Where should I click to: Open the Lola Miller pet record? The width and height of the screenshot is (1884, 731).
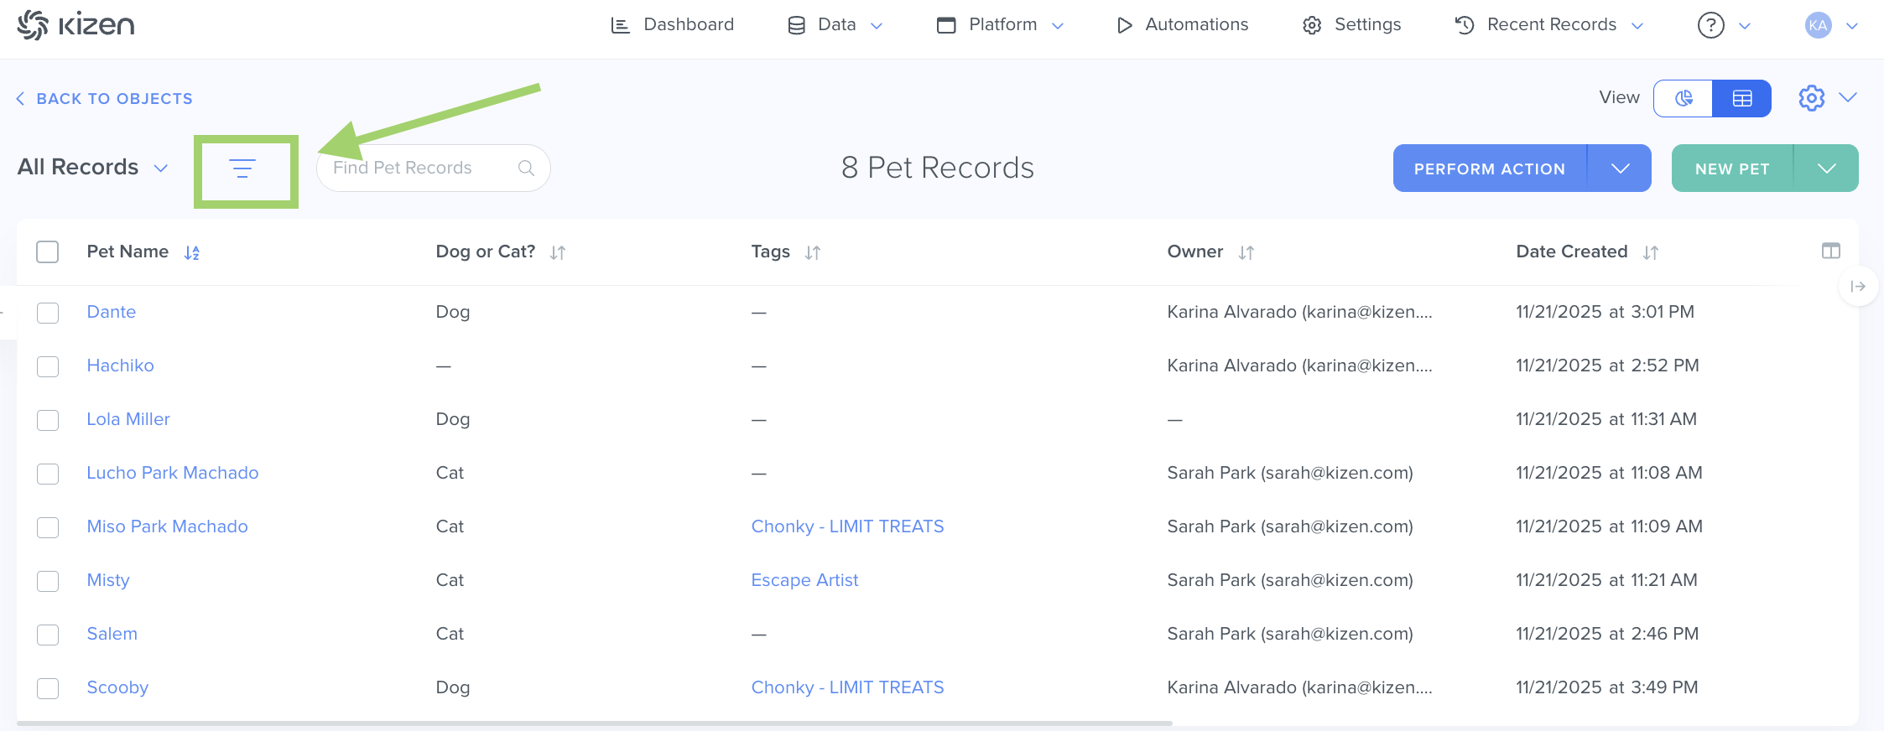pos(128,419)
